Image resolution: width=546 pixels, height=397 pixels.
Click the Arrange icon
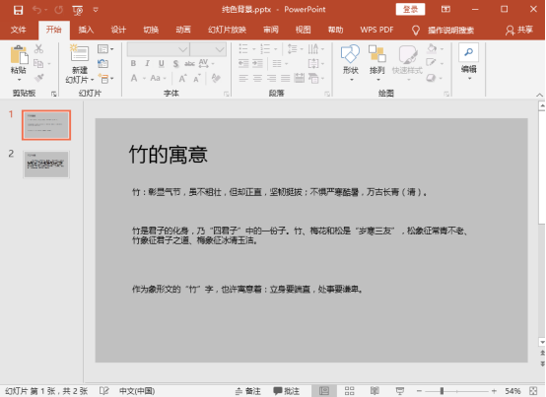[x=377, y=54]
